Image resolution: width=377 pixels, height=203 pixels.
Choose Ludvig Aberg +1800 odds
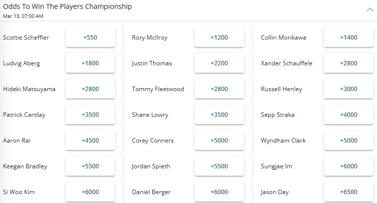pyautogui.click(x=90, y=63)
